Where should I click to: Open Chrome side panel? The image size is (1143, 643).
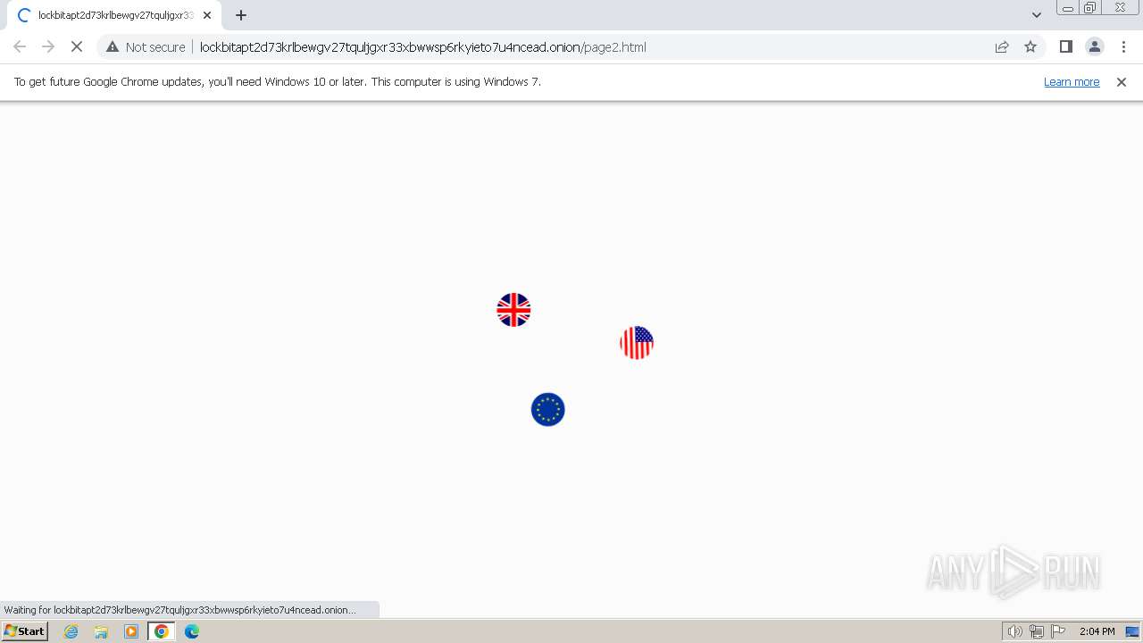[x=1065, y=46]
